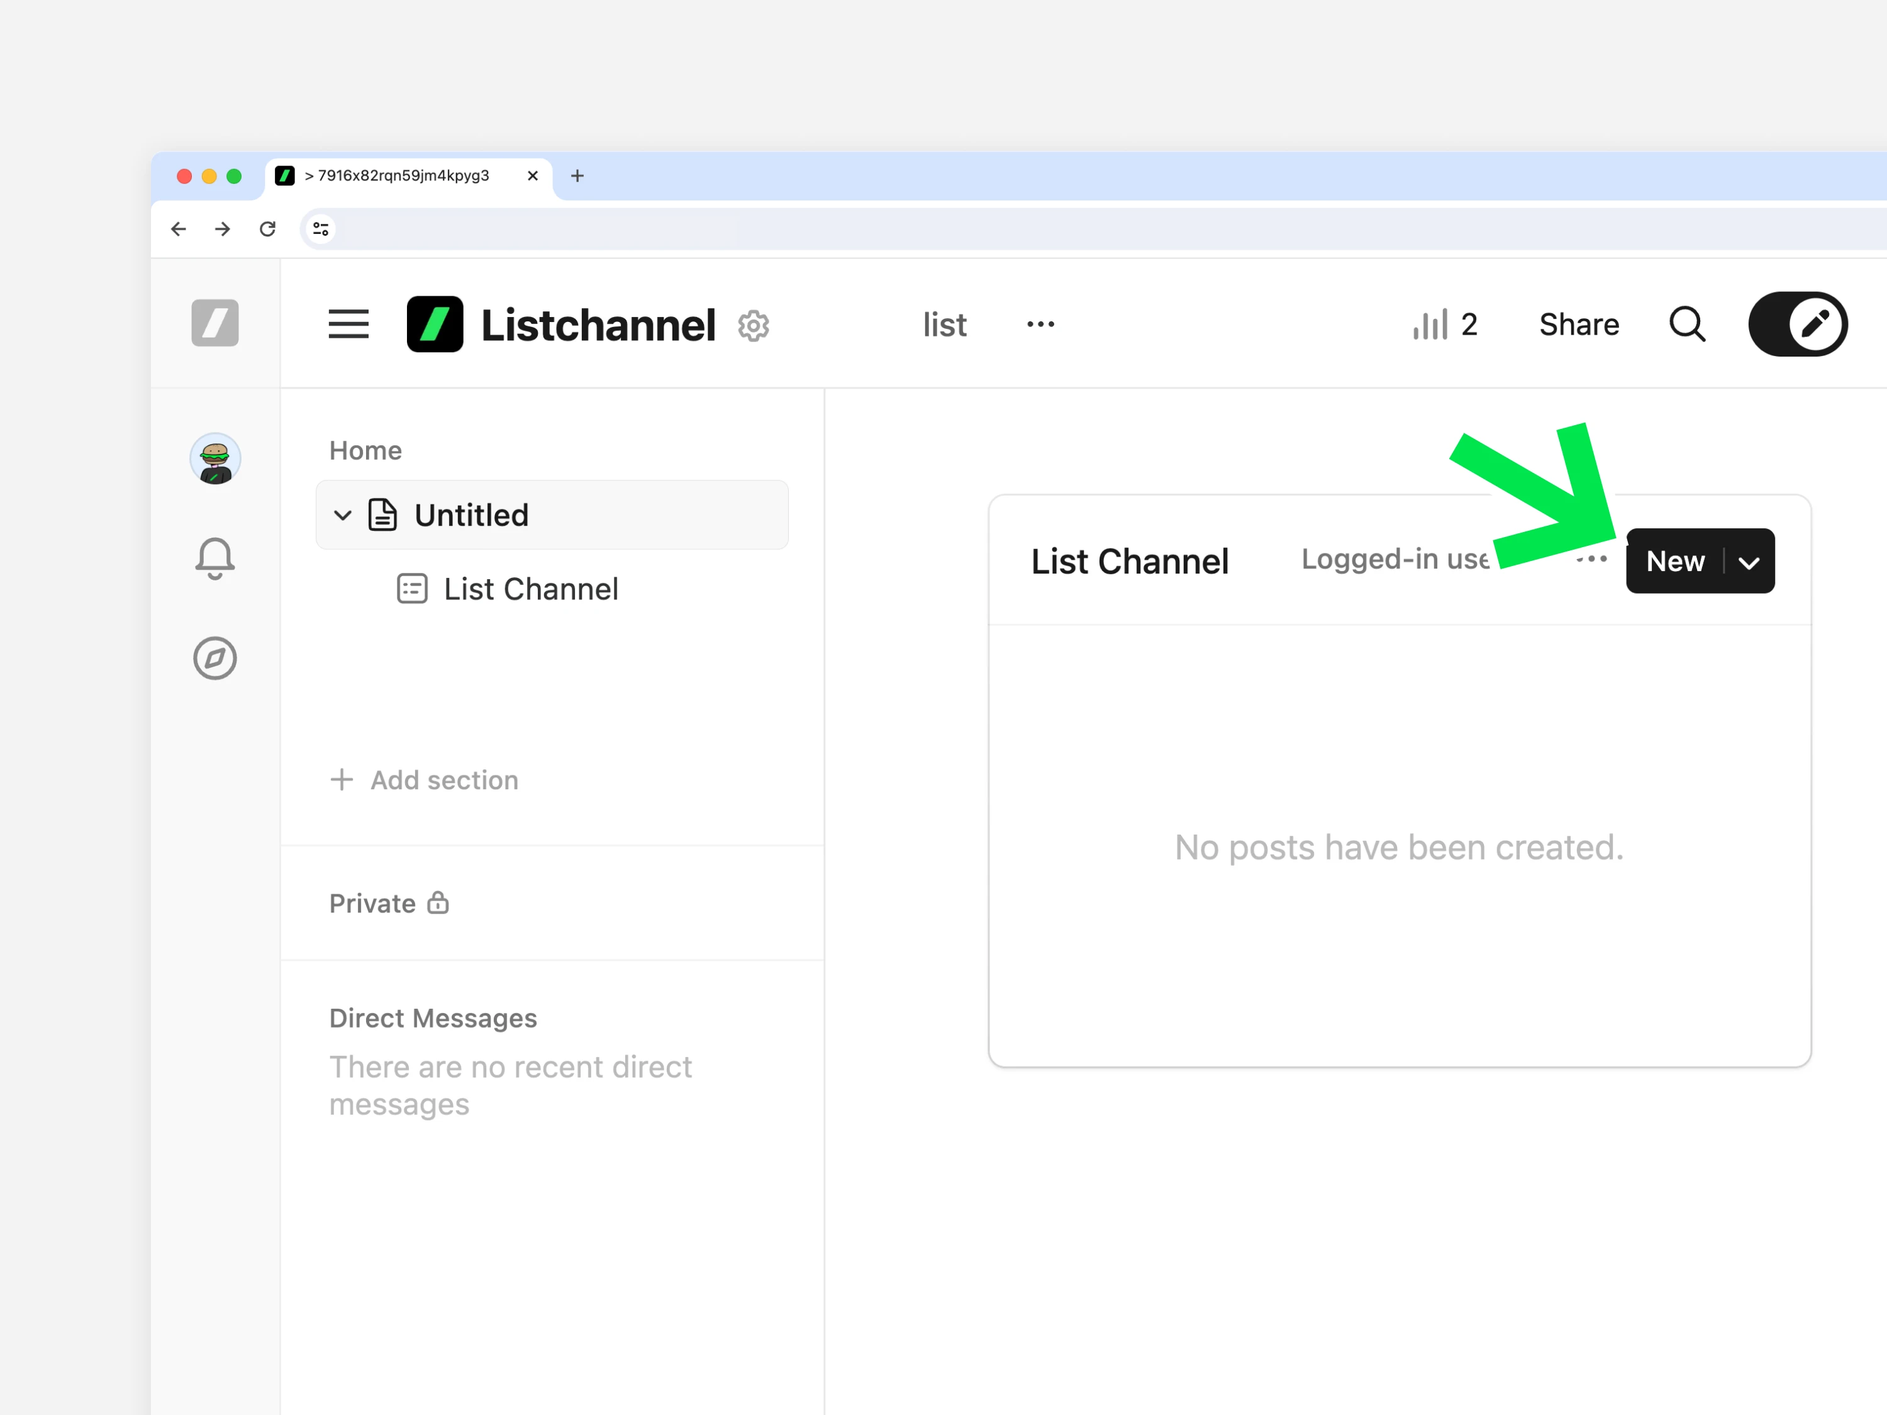
Task: Click the List Channel list icon
Action: pos(413,589)
